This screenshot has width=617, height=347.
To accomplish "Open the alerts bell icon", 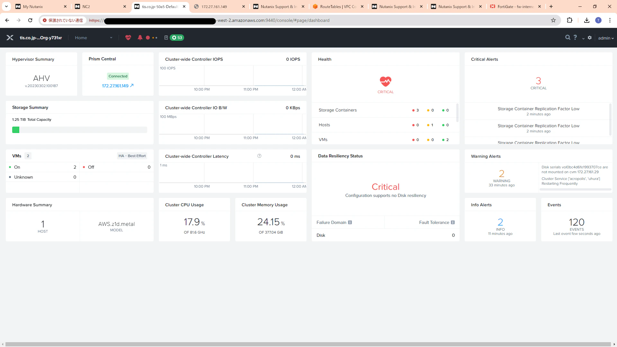I will tap(140, 38).
